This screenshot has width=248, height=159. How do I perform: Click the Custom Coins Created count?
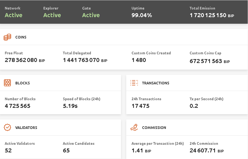pos(139,60)
